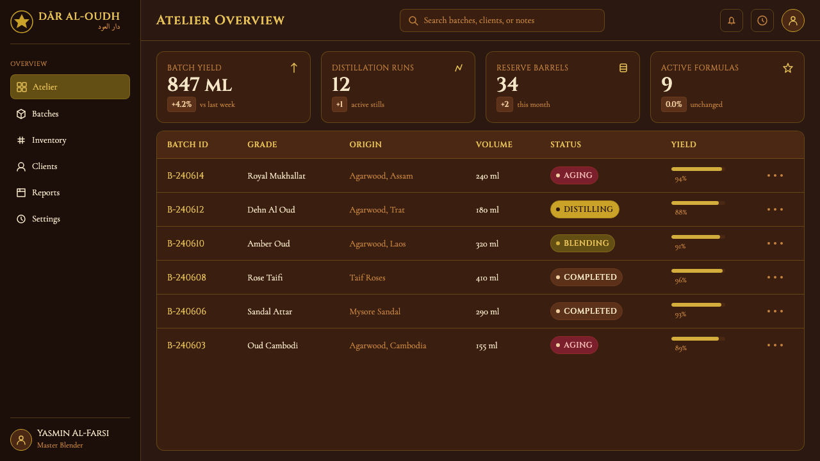Click the Blending status badge

pos(582,243)
